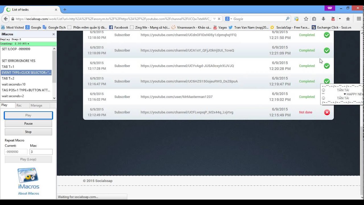364x205 pixels.
Task: Open link youtube.com/channel/UCFLwqxqP_M2x44q_Lvjrtvg
Action: [187, 112]
